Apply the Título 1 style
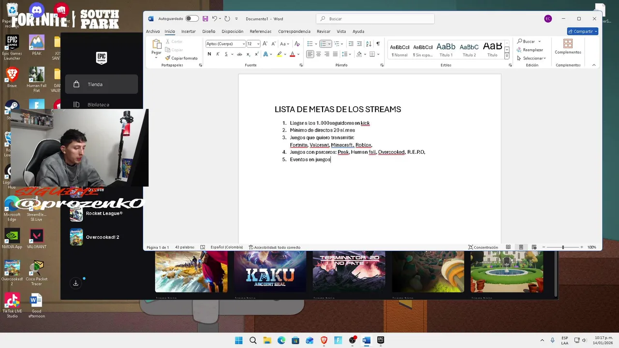 tap(446, 49)
